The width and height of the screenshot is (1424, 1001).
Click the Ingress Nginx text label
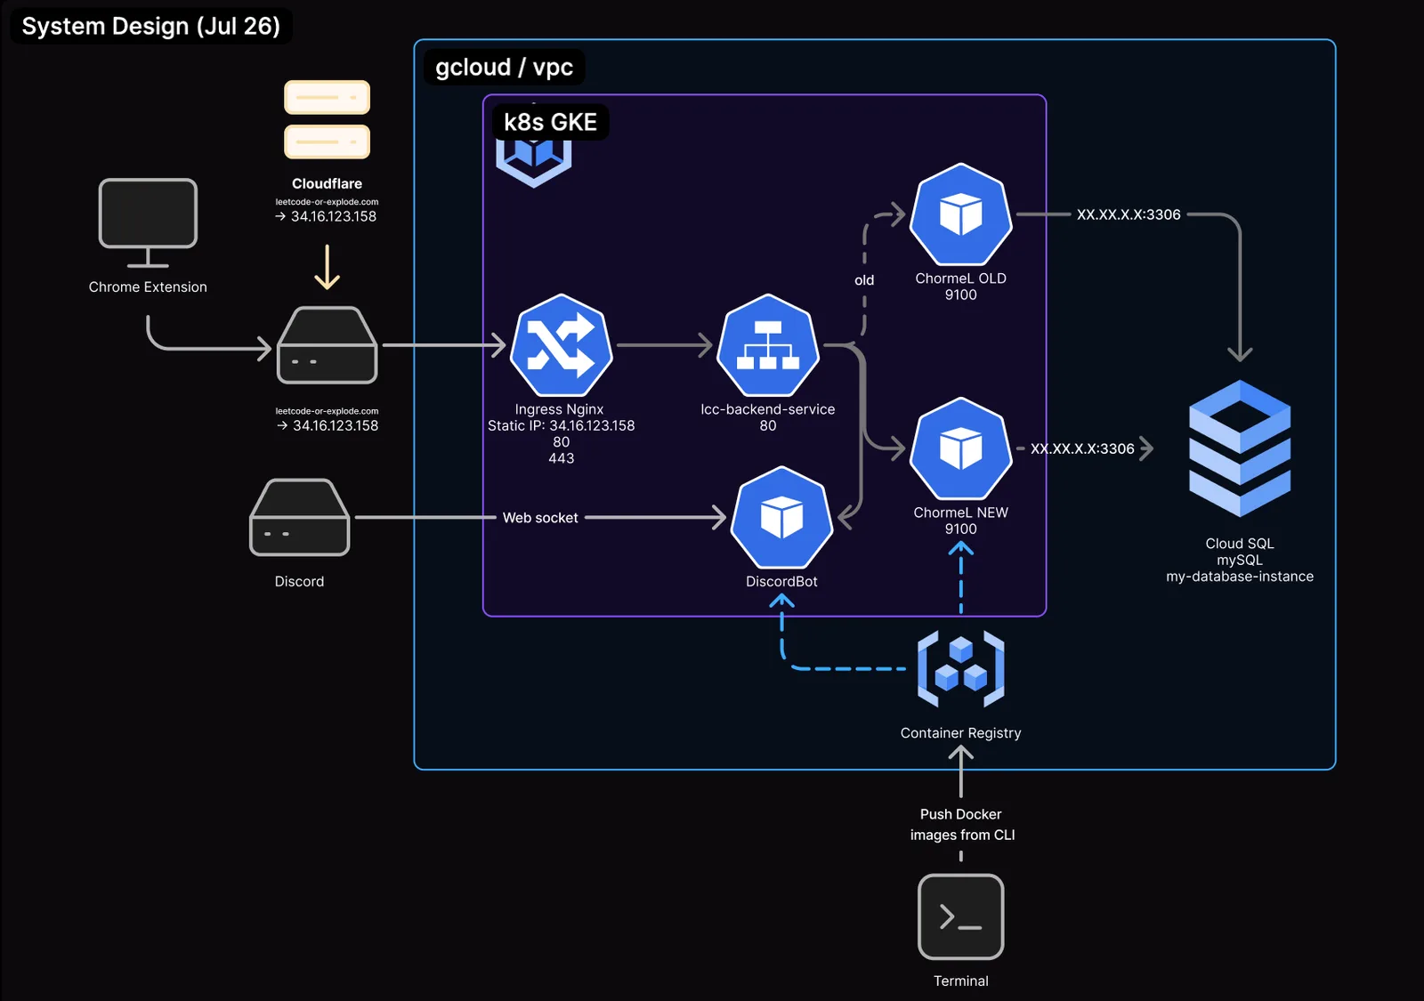[x=560, y=409]
